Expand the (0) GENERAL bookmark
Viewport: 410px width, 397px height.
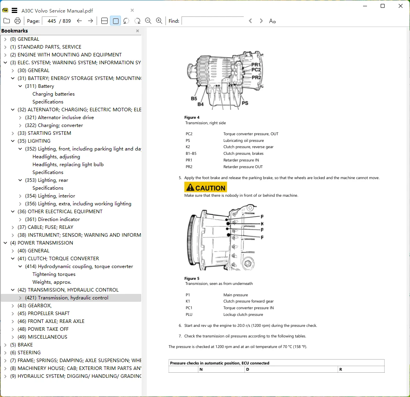pyautogui.click(x=5, y=39)
